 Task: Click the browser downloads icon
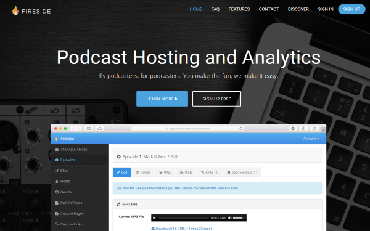click(x=293, y=129)
